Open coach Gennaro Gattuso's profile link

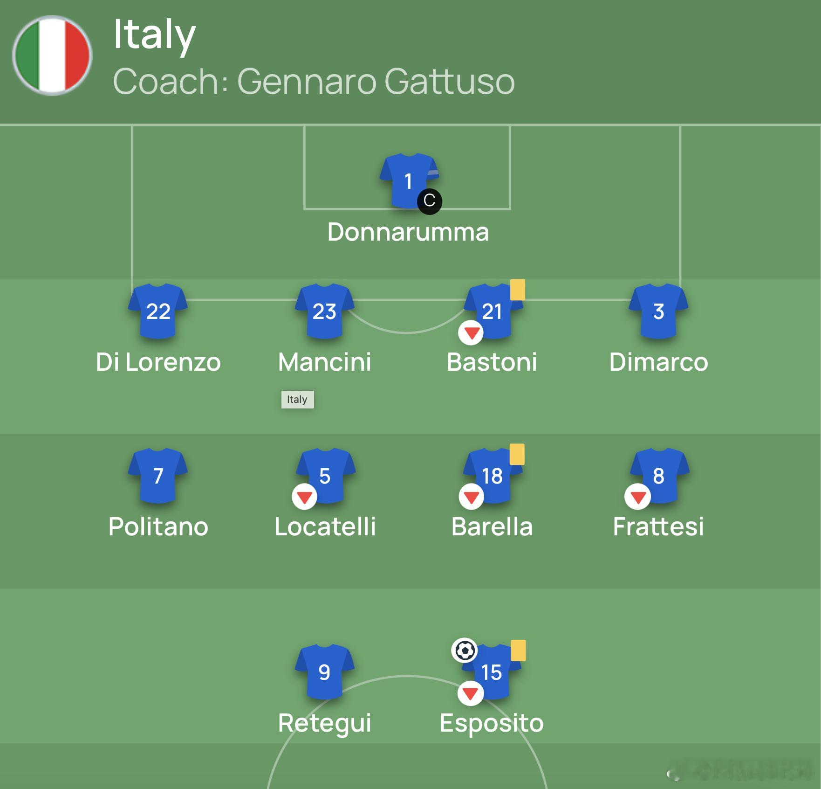coord(376,81)
